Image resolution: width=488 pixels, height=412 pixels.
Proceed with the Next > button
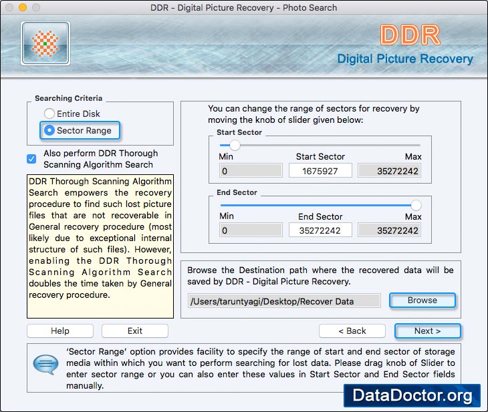pyautogui.click(x=428, y=331)
